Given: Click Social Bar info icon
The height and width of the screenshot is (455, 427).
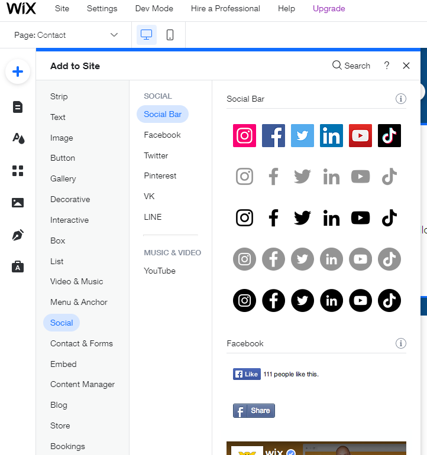Looking at the screenshot, I should tap(401, 99).
